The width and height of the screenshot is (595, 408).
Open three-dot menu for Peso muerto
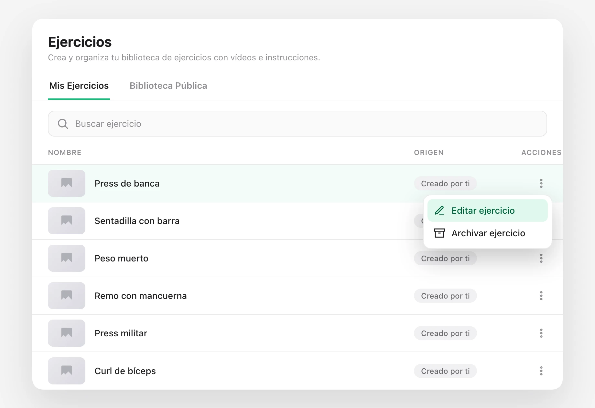541,258
